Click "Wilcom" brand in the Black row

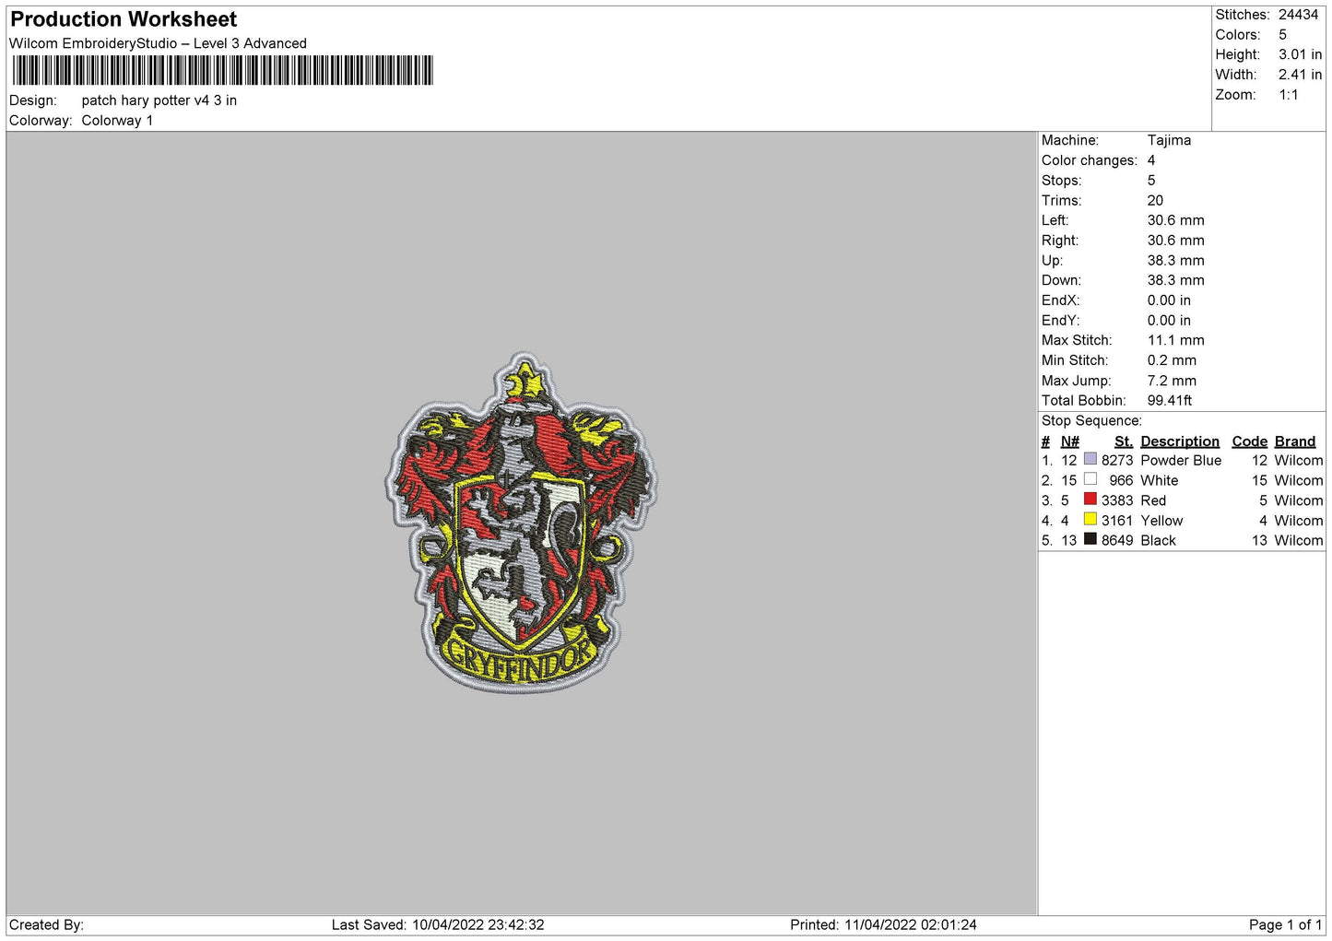coord(1299,541)
